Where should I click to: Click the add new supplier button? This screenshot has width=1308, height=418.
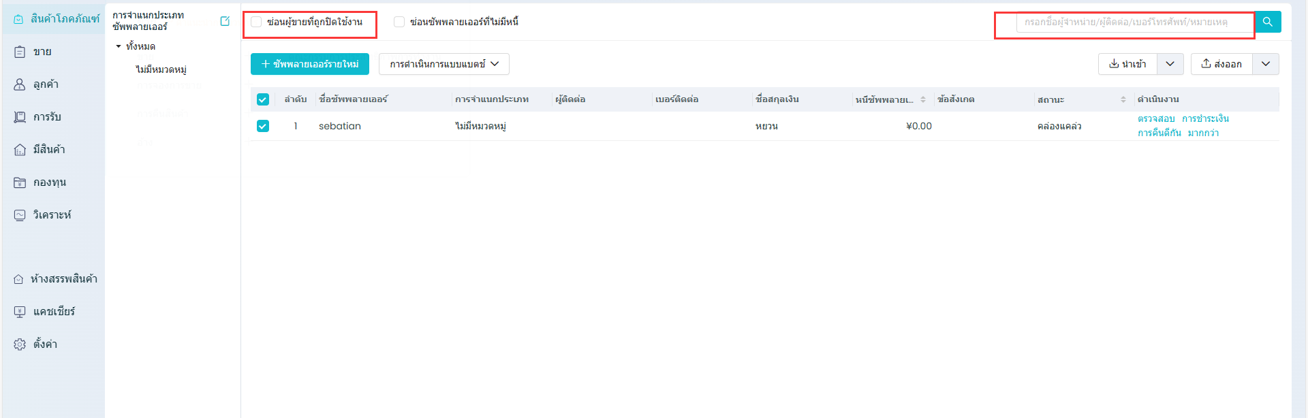point(310,64)
